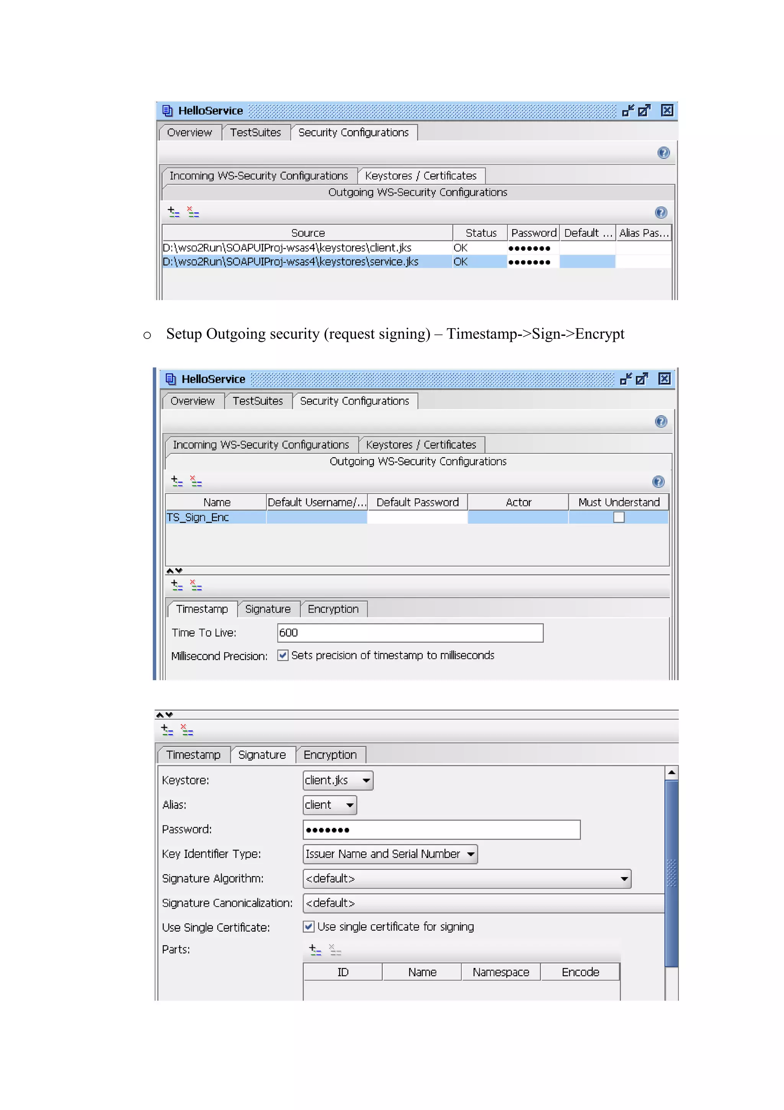The height and width of the screenshot is (1110, 784).
Task: Add a WSS entry above the Signature tab panel
Action: pyautogui.click(x=167, y=730)
